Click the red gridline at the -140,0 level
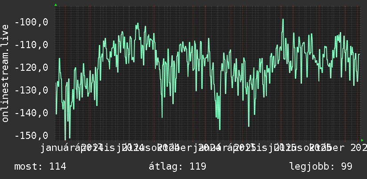This screenshot has width=367, height=179. (208, 113)
